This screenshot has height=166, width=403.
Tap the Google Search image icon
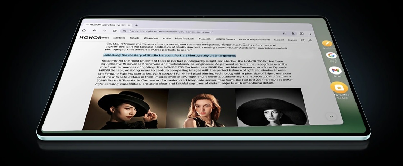point(331,55)
